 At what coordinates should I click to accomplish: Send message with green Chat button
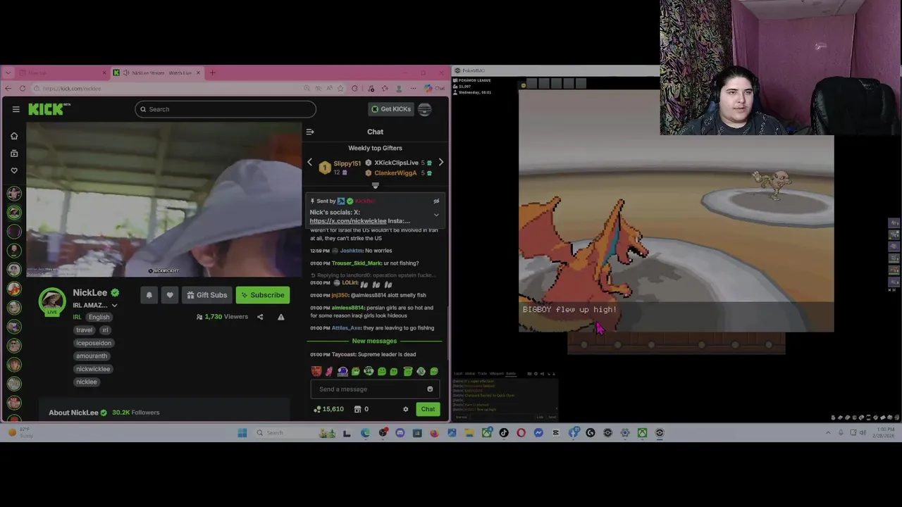pos(428,409)
